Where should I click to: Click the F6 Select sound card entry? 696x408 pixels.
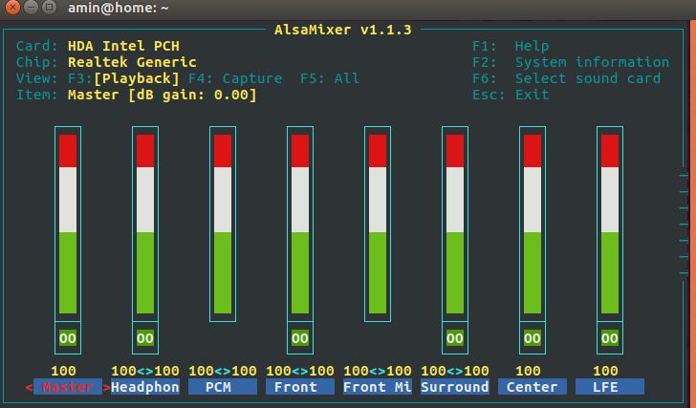tap(566, 78)
